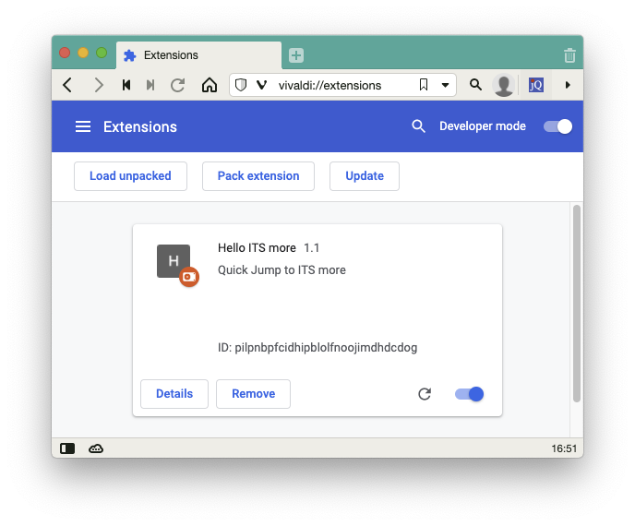Open the hamburger menu in Extensions header
The height and width of the screenshot is (526, 635).
(83, 126)
